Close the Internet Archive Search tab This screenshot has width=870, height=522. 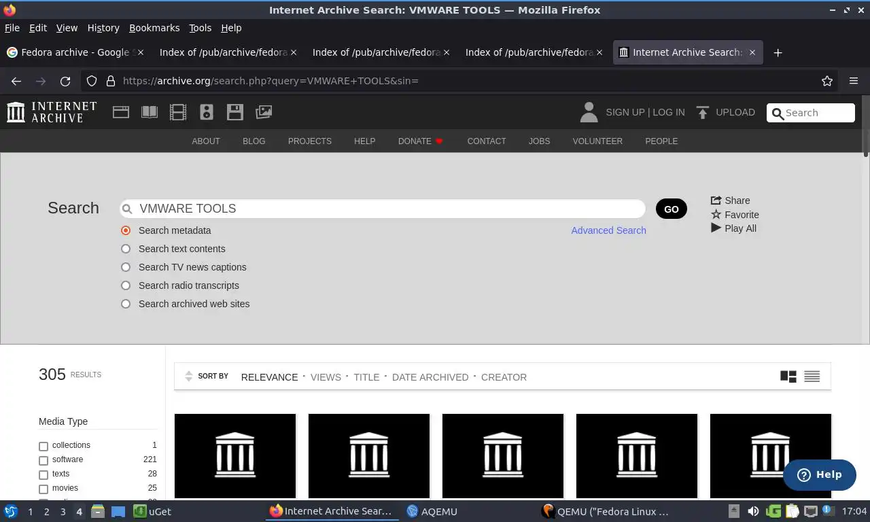pos(752,52)
